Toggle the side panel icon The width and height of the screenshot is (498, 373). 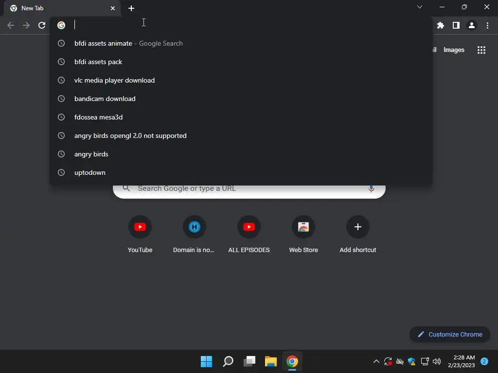(x=456, y=25)
